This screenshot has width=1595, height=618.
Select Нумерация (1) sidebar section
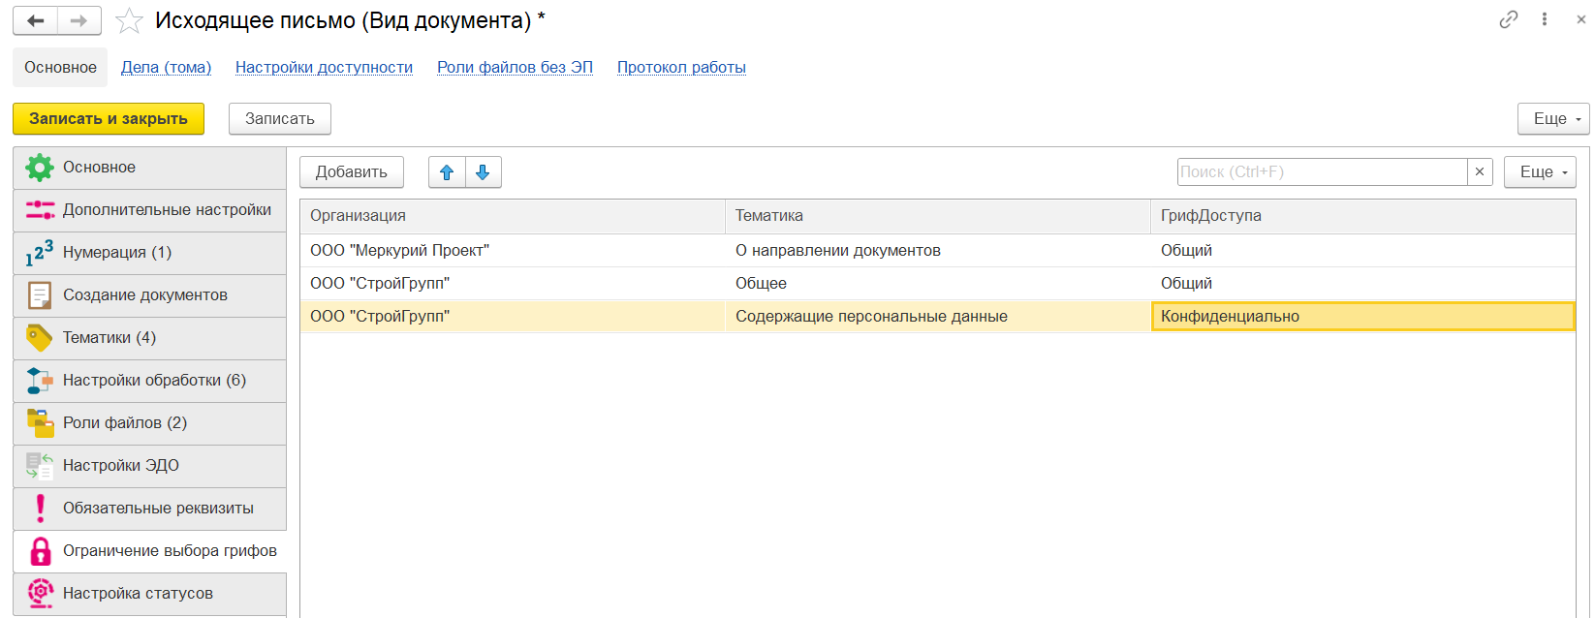pos(150,253)
